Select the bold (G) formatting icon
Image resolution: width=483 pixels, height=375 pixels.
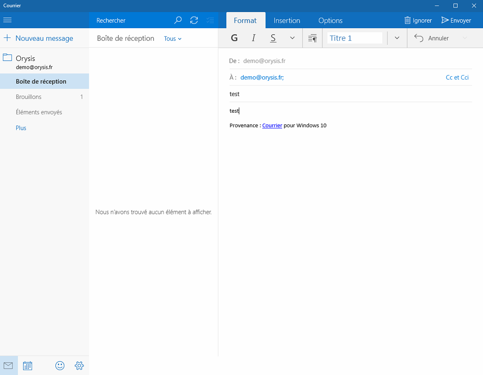tap(234, 38)
